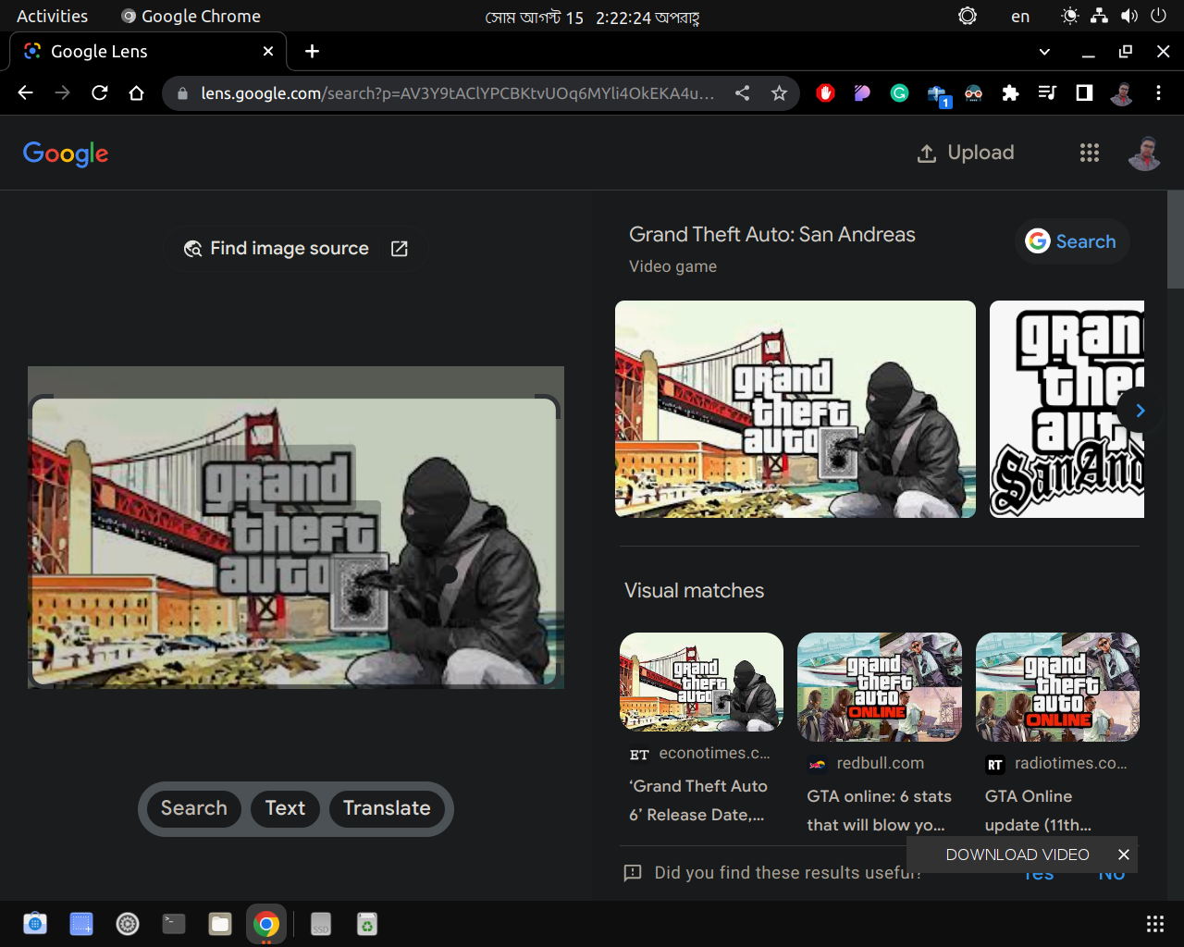Viewport: 1184px width, 947px height.
Task: Open the blue extension with badge 1
Action: [937, 94]
